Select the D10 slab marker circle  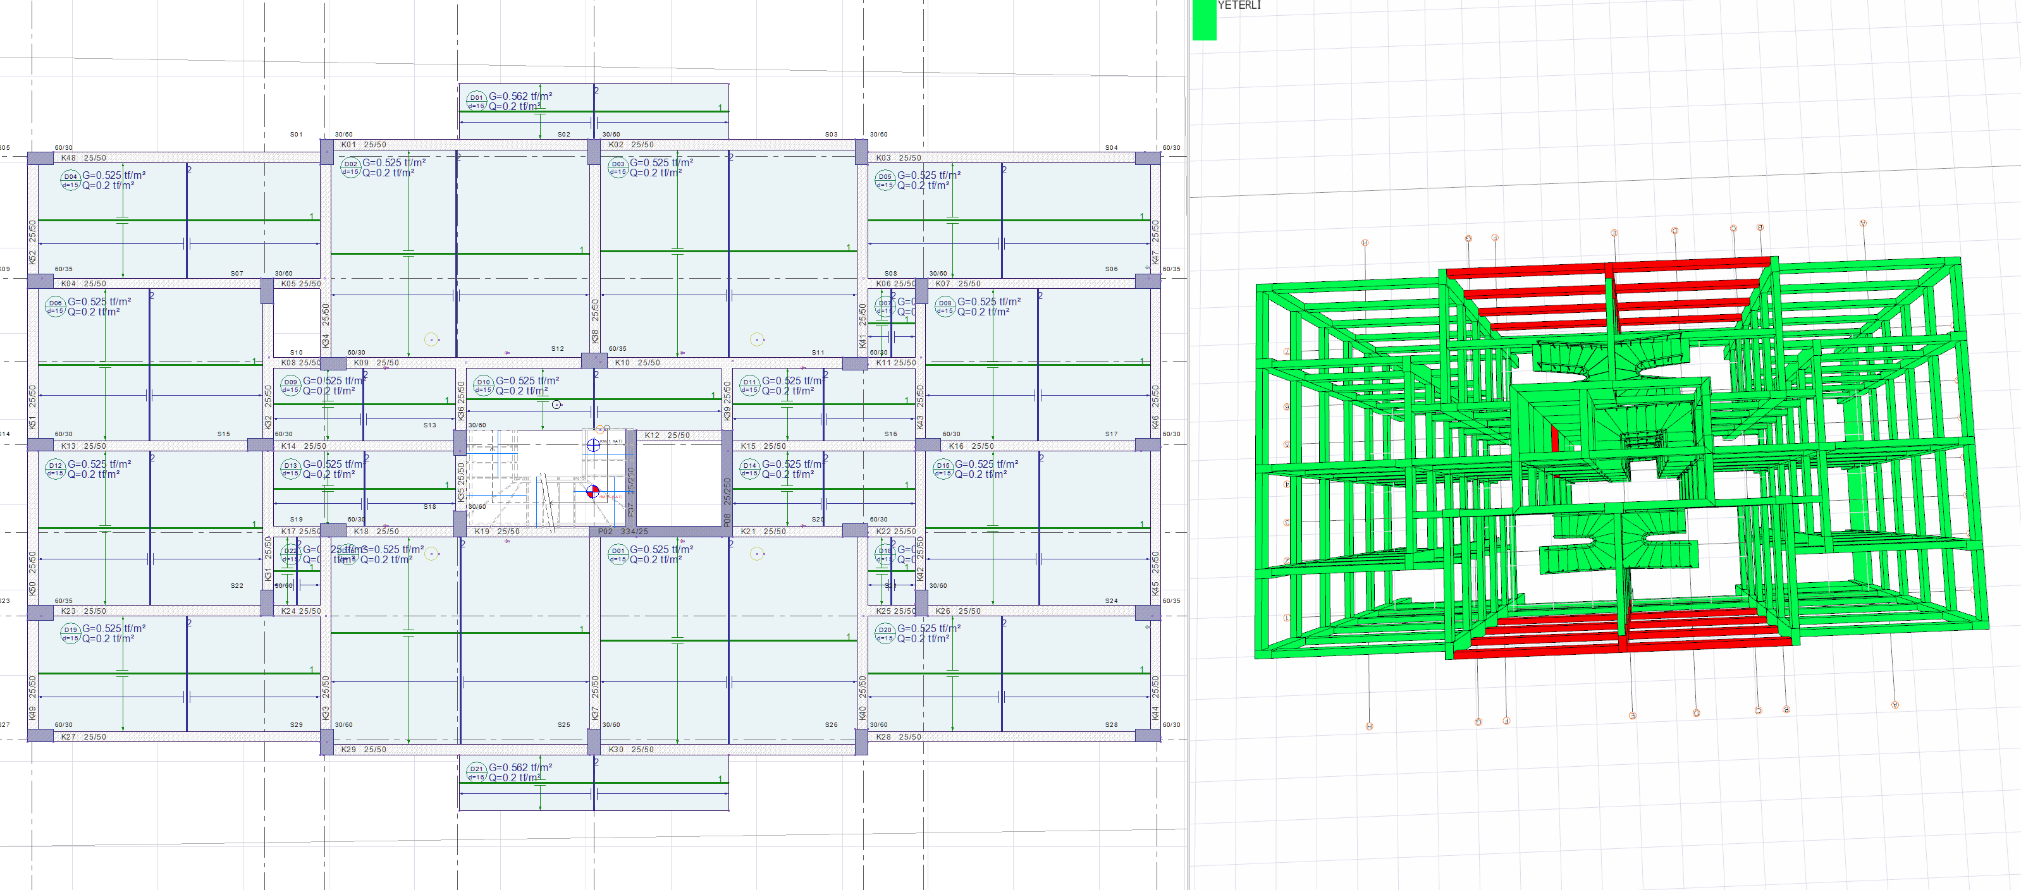[x=483, y=386]
